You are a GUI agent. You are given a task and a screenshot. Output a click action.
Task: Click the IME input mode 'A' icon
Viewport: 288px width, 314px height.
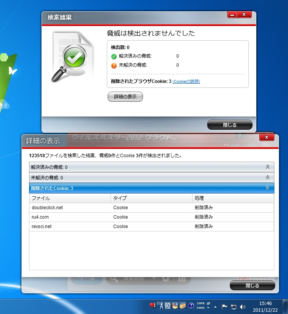(x=160, y=306)
